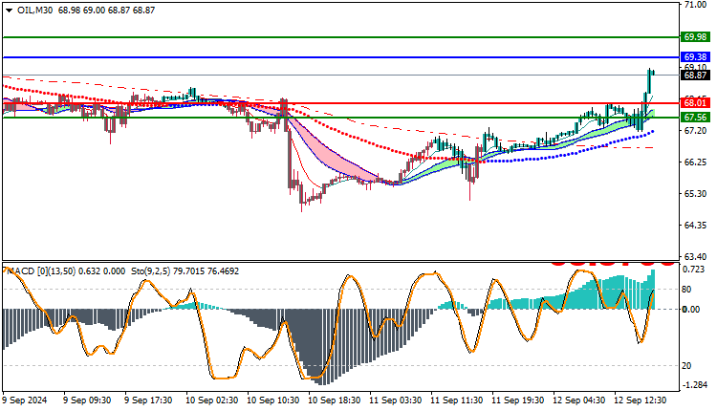Click the 71.00 price scale value
Screen dimensions: 717x411
pyautogui.click(x=695, y=5)
